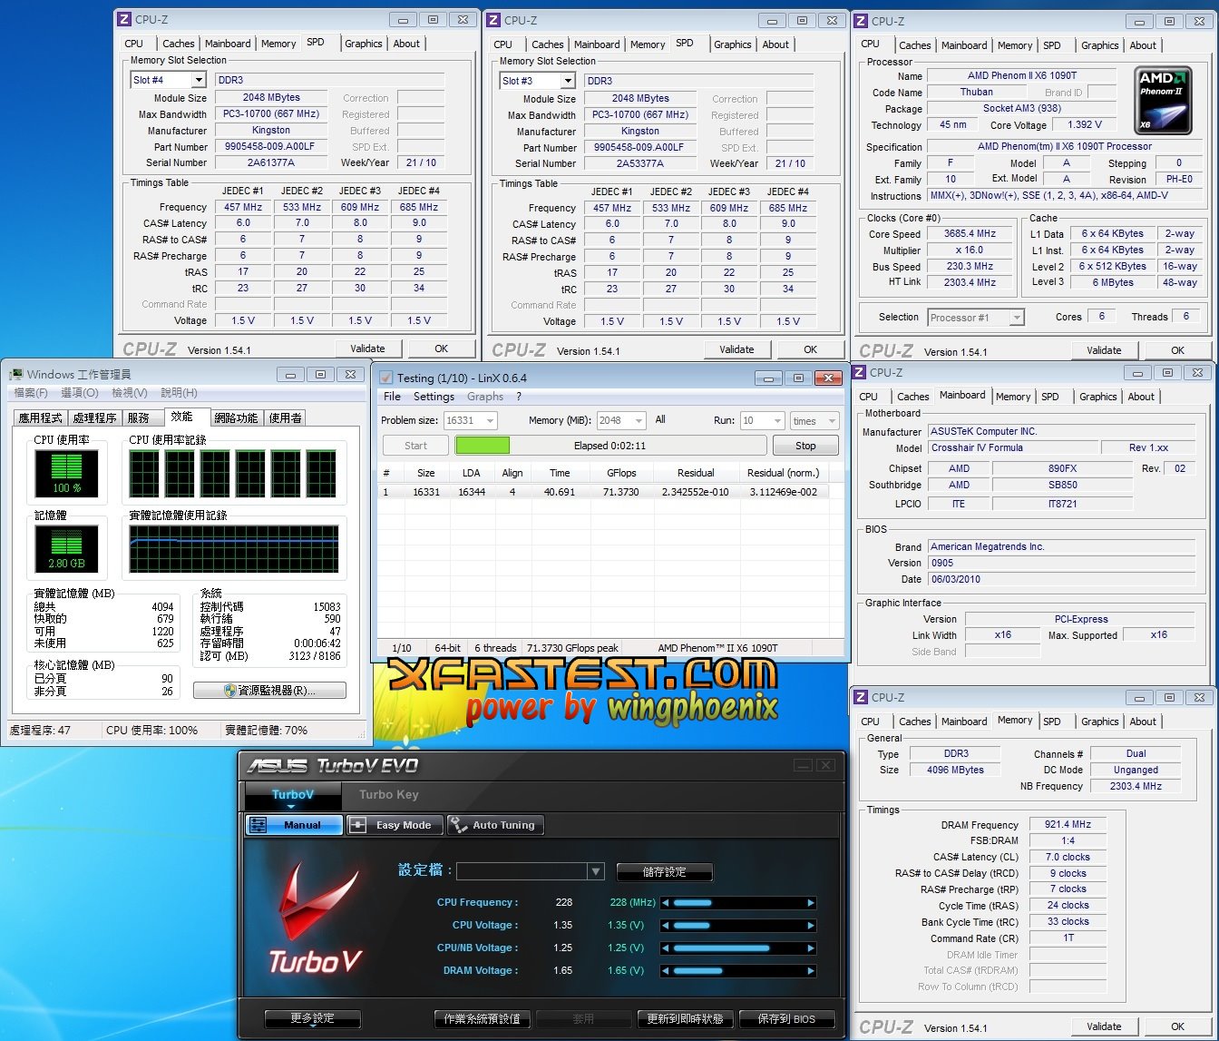Click the left arrow of CPU Voltage slider
Image resolution: width=1219 pixels, height=1041 pixels.
tap(666, 926)
